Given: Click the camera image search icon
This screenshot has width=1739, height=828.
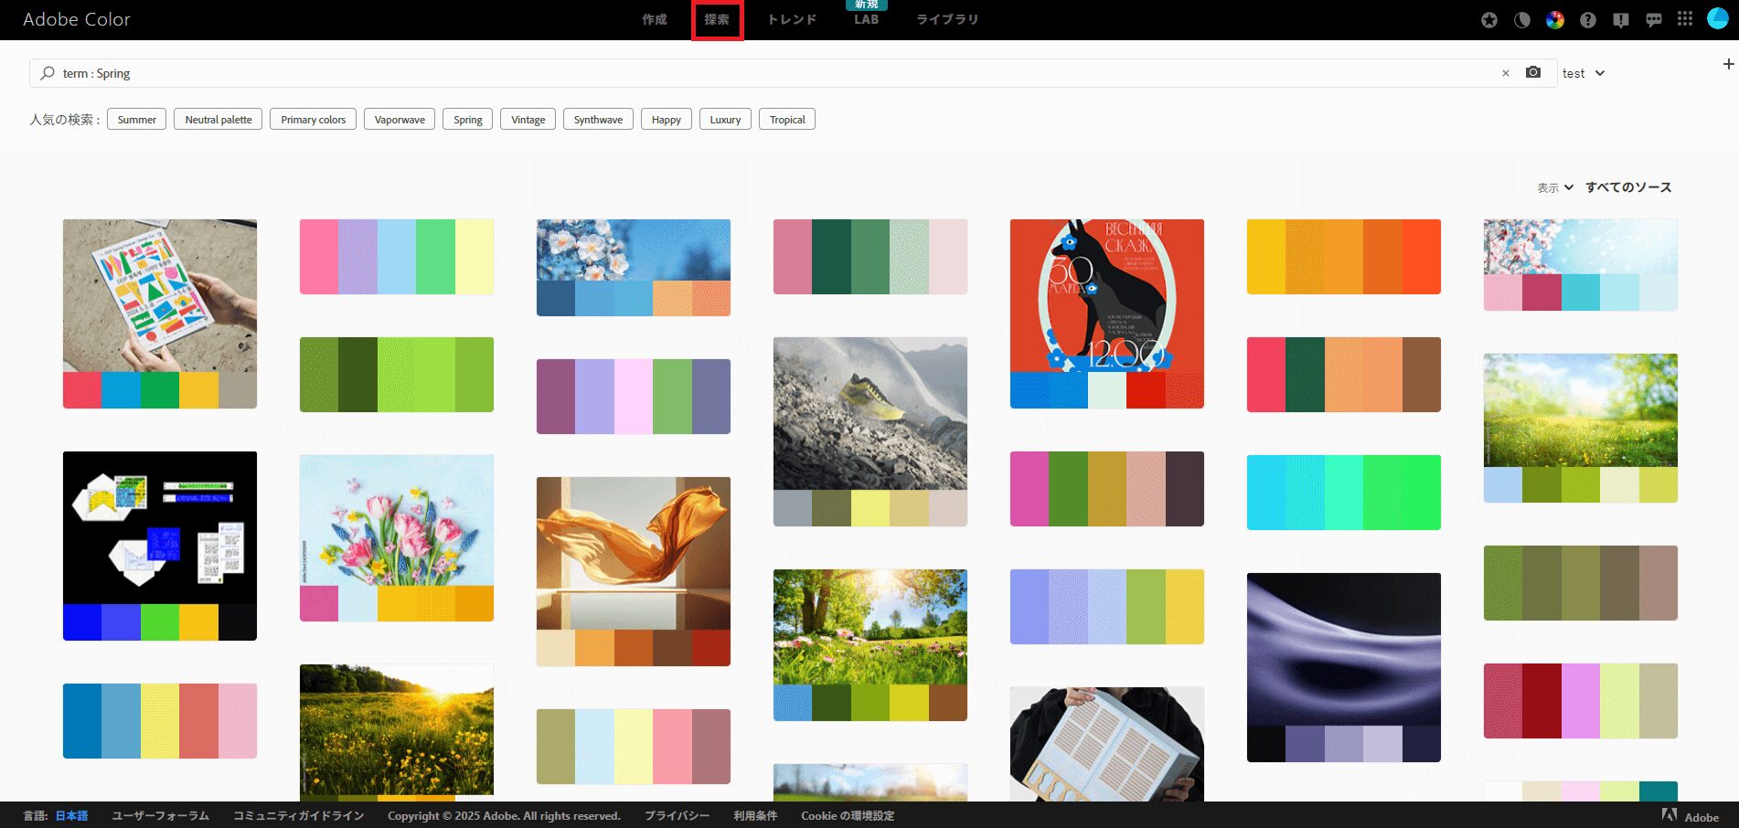Looking at the screenshot, I should [x=1533, y=73].
